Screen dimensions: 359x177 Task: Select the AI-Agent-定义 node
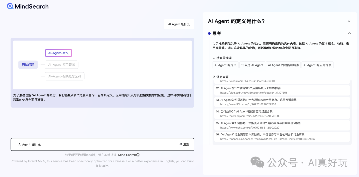pos(59,53)
